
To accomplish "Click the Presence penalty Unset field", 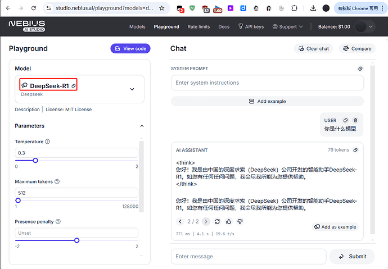I will [x=76, y=233].
